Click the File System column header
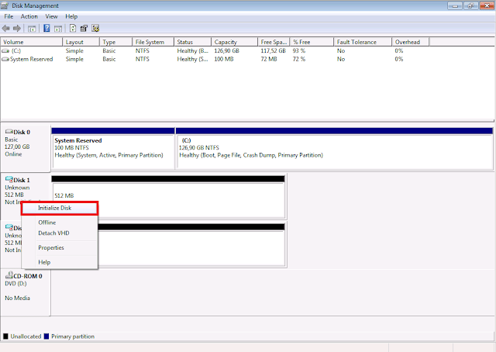The height and width of the screenshot is (352, 496). (149, 42)
